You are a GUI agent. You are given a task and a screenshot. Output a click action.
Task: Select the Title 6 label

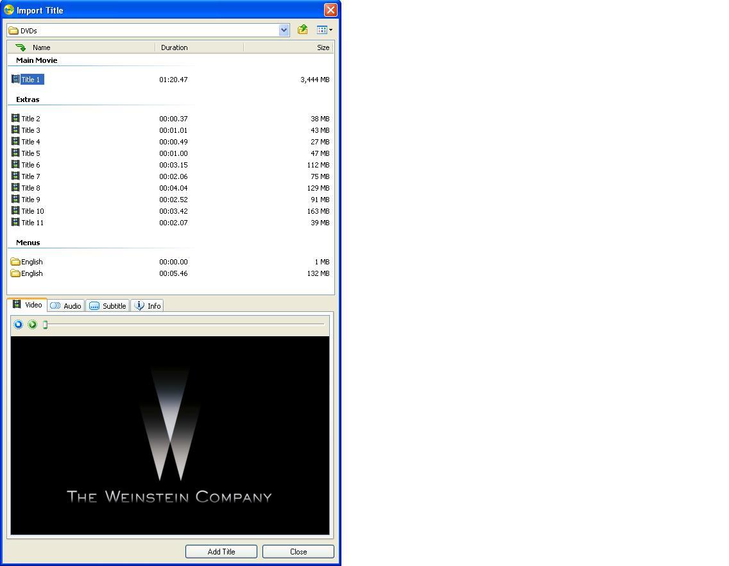[x=31, y=165]
